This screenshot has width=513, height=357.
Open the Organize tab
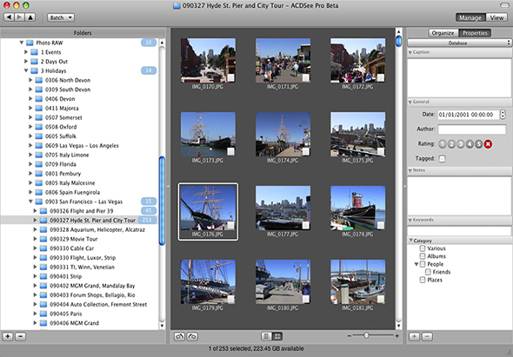tap(443, 33)
